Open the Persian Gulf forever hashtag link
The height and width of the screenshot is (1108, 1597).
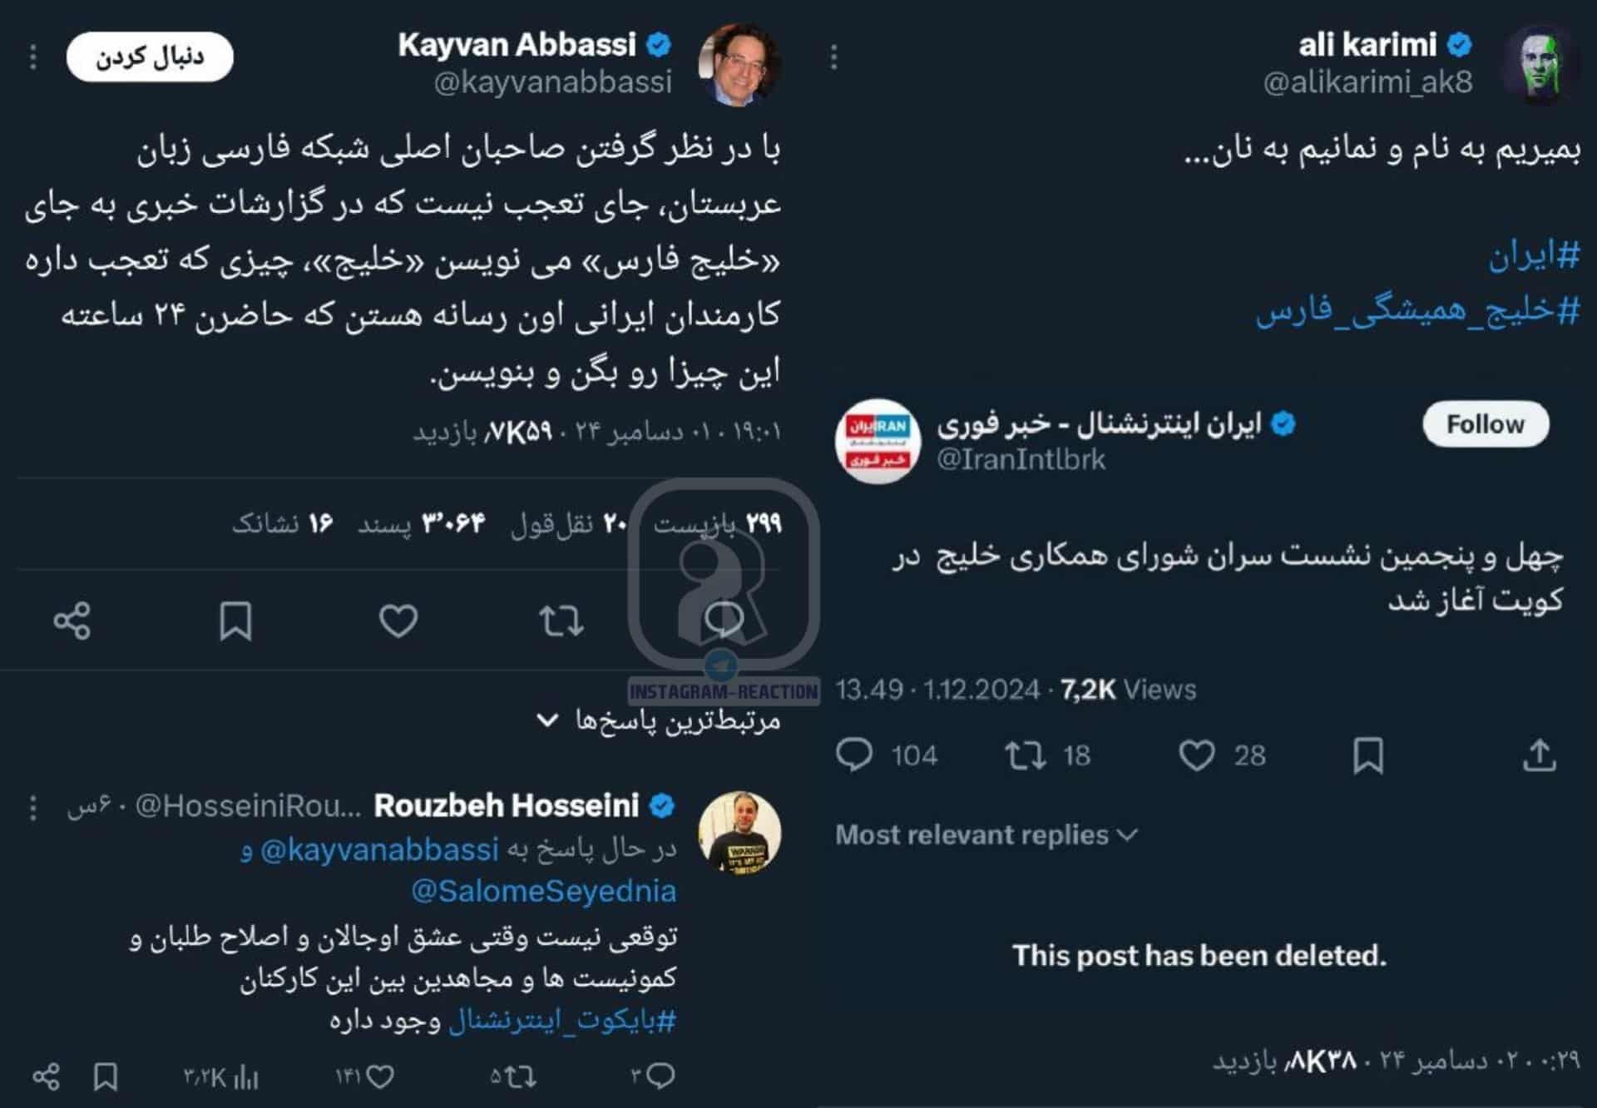tap(1417, 311)
